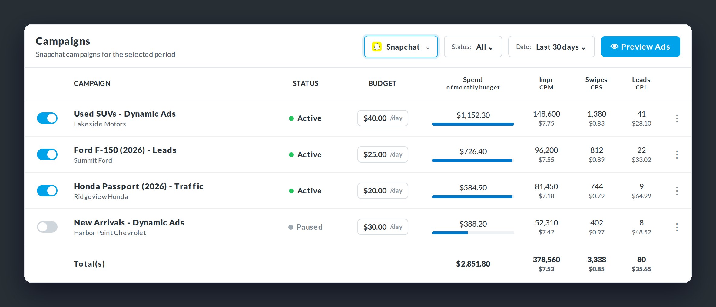Edit the $20.00 /day budget field

(383, 191)
